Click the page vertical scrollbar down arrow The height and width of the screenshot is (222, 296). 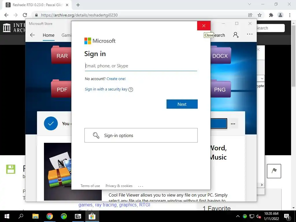pos(294,208)
